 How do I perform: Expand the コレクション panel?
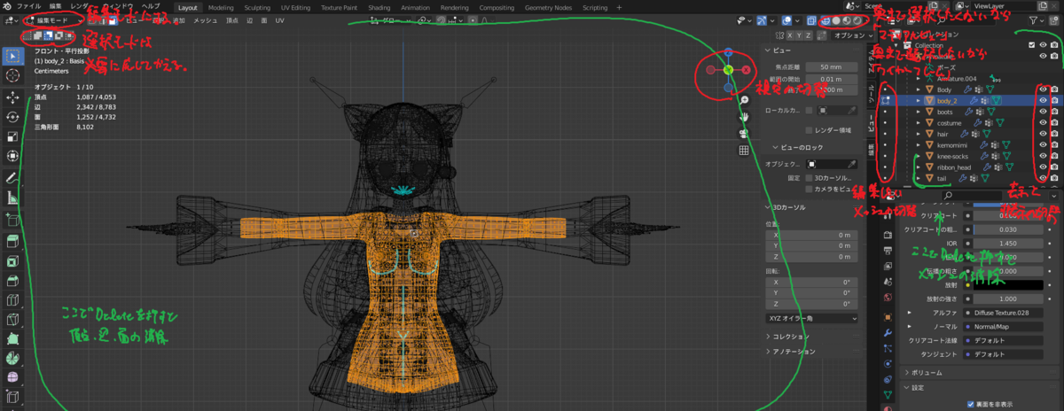click(x=768, y=337)
